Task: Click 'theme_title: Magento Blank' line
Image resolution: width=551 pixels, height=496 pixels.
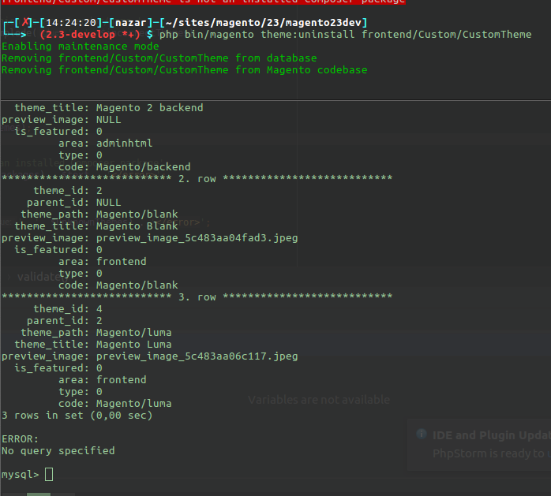Action: (x=96, y=226)
